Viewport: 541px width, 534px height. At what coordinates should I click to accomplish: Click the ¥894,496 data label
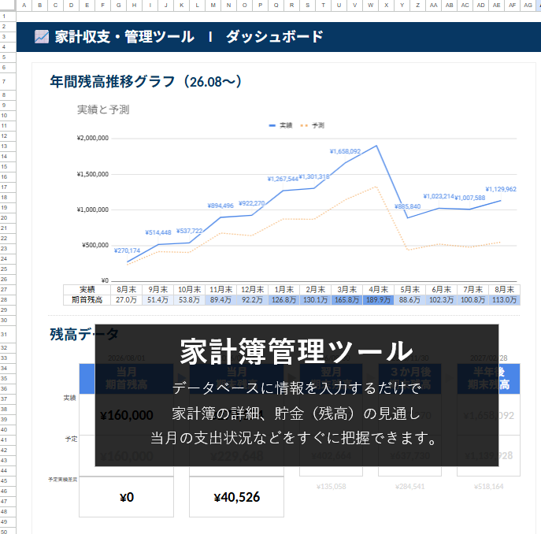click(220, 206)
